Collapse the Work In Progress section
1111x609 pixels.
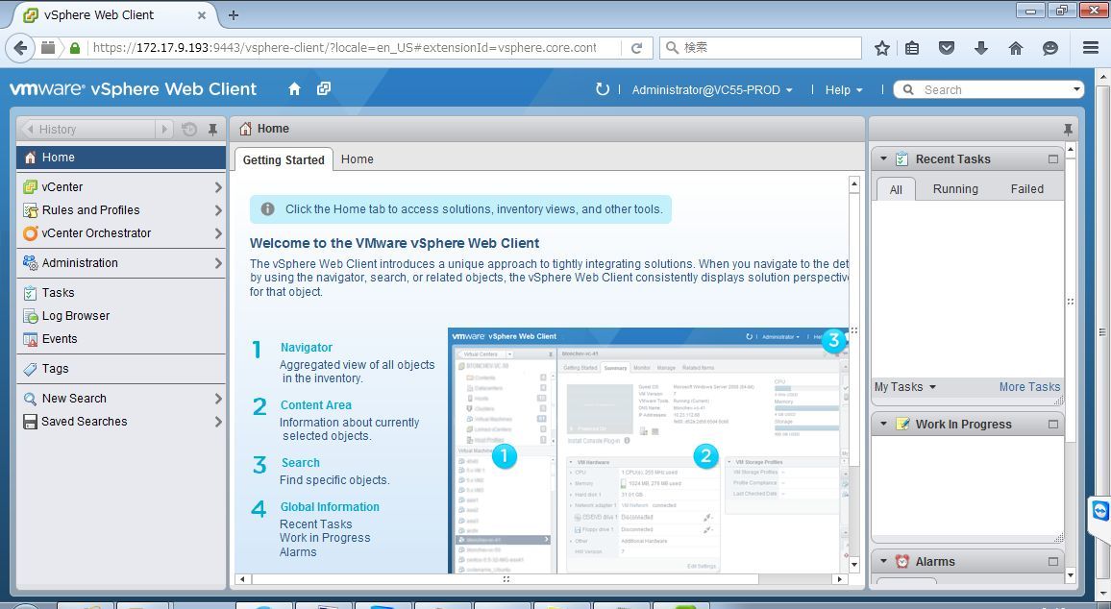coord(883,424)
